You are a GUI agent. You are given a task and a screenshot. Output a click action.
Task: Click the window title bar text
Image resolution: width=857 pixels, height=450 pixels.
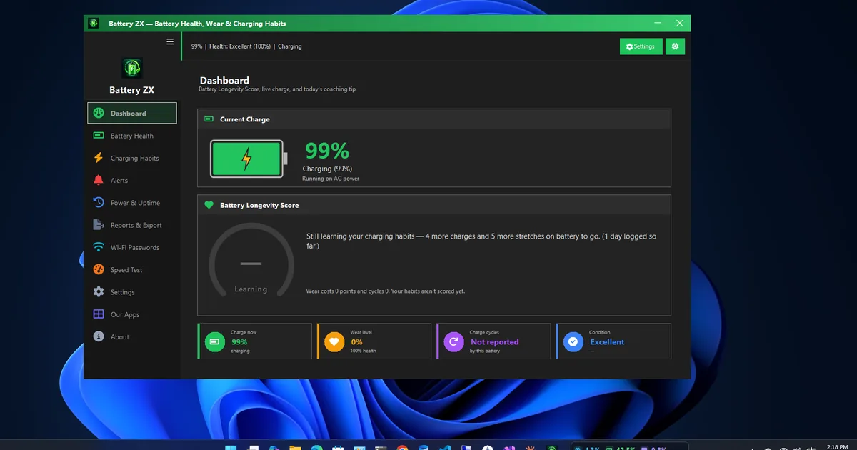click(x=197, y=24)
